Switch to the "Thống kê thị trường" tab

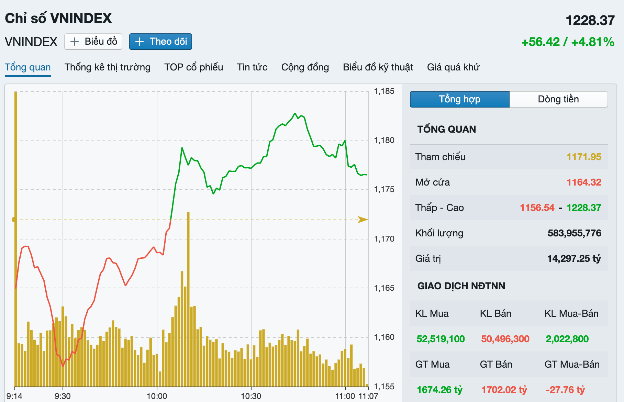pyautogui.click(x=108, y=67)
